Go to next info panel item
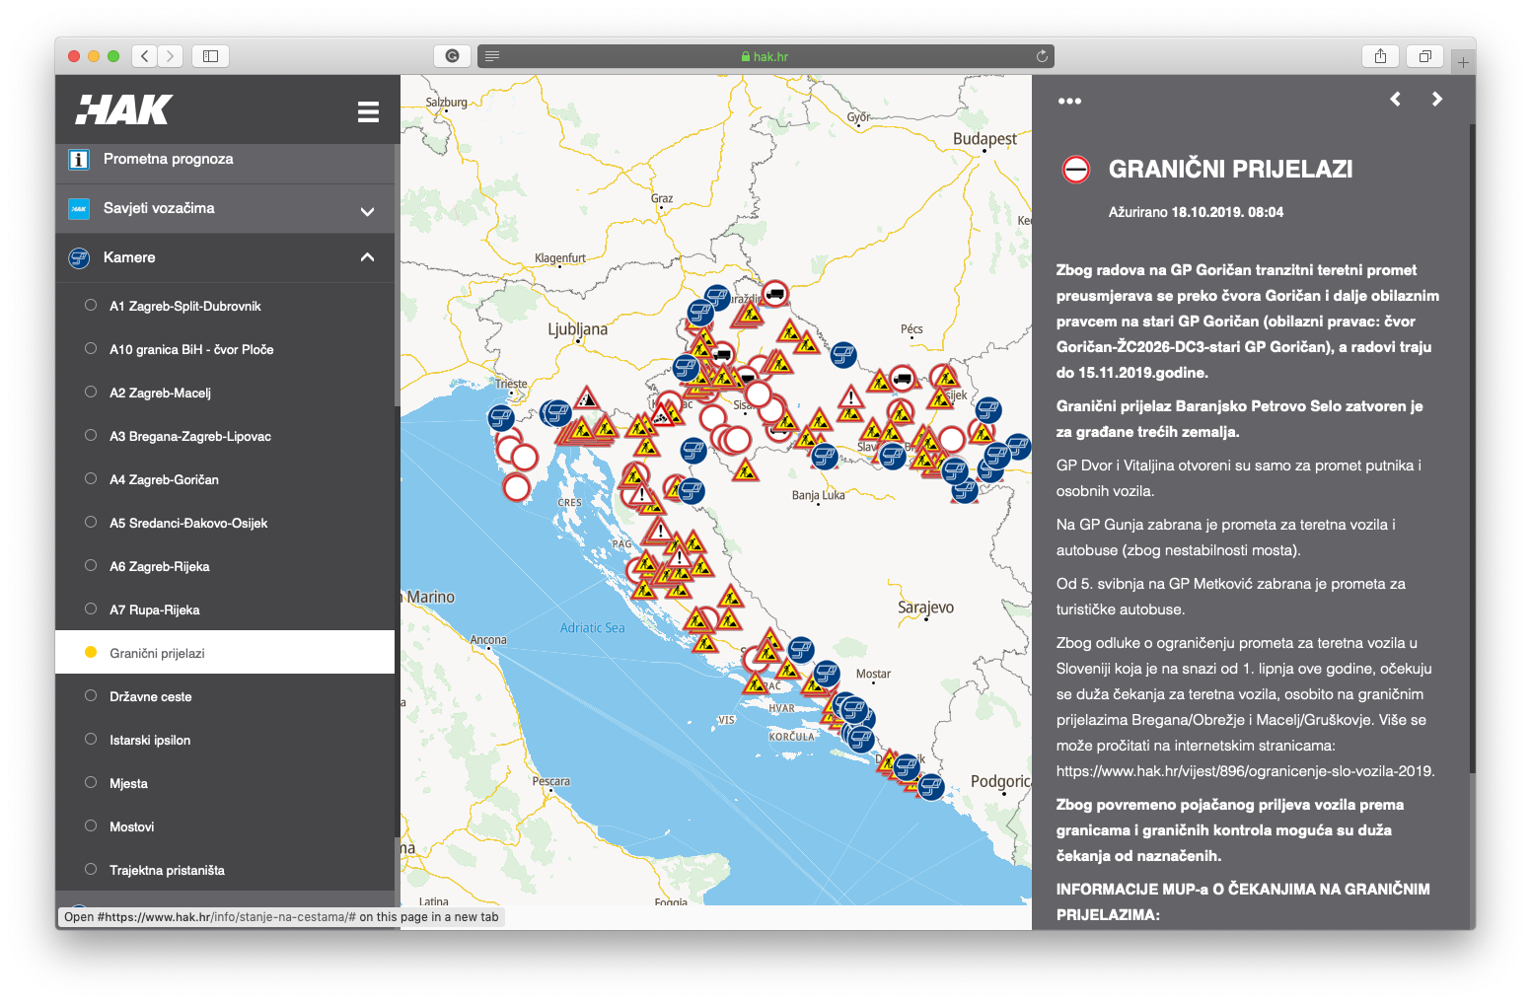The width and height of the screenshot is (1531, 1003). [x=1436, y=99]
